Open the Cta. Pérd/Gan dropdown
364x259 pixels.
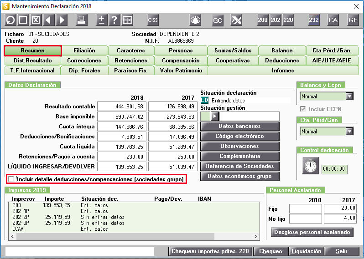pyautogui.click(x=349, y=132)
